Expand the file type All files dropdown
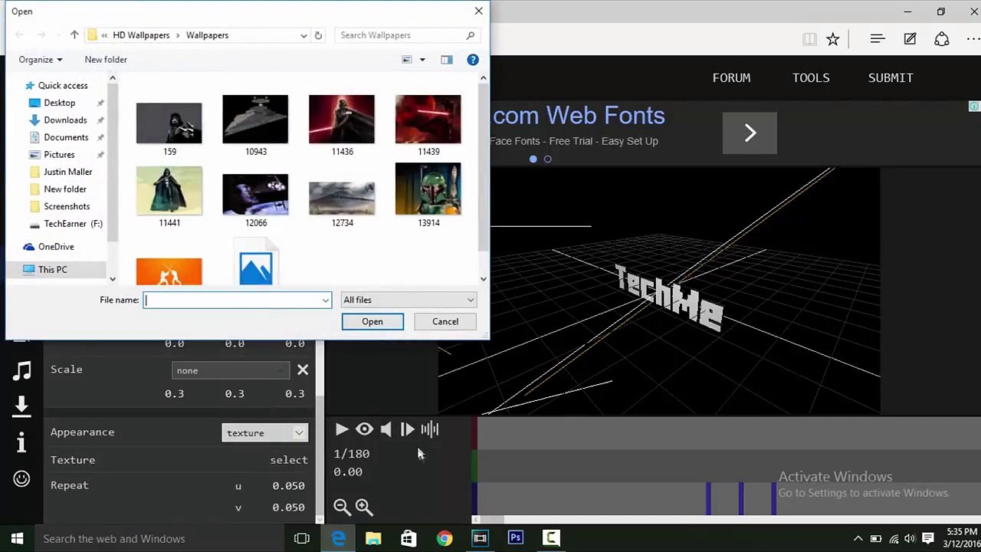Screen dimensions: 981x552 [x=408, y=300]
